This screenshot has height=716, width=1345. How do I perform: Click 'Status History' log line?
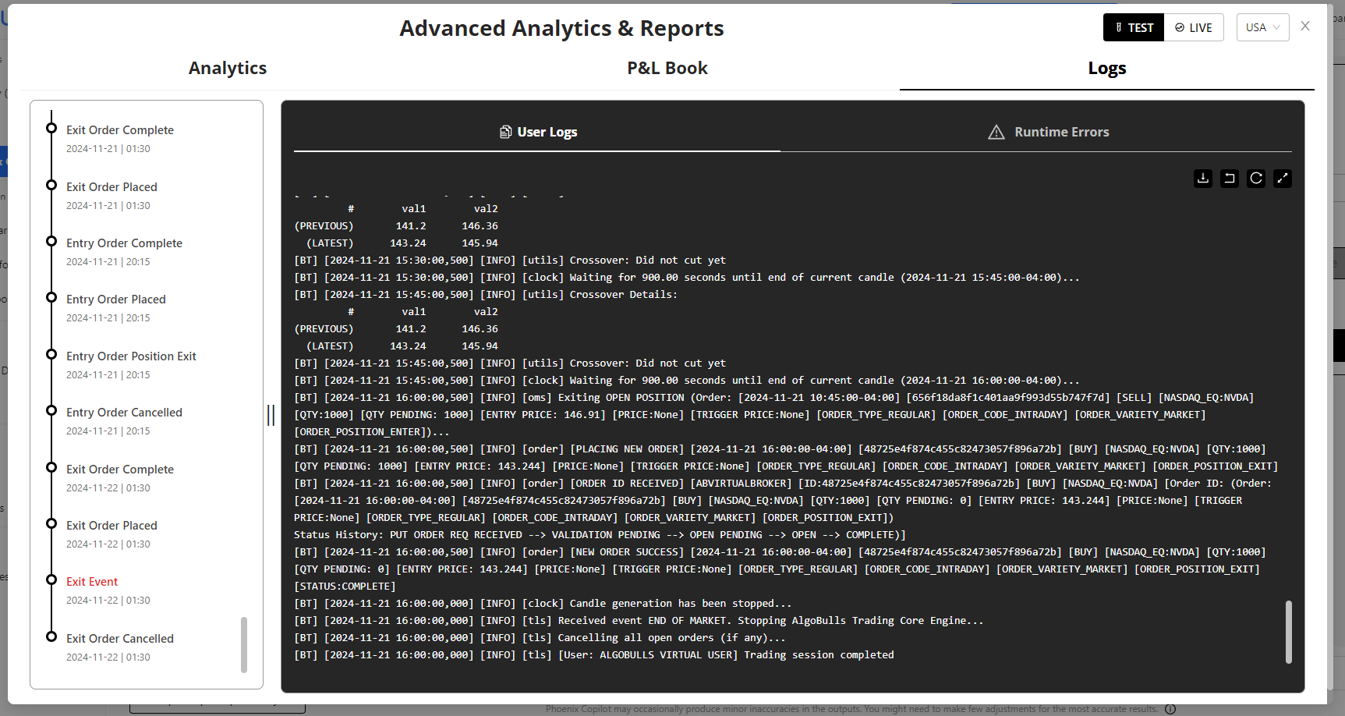click(600, 535)
